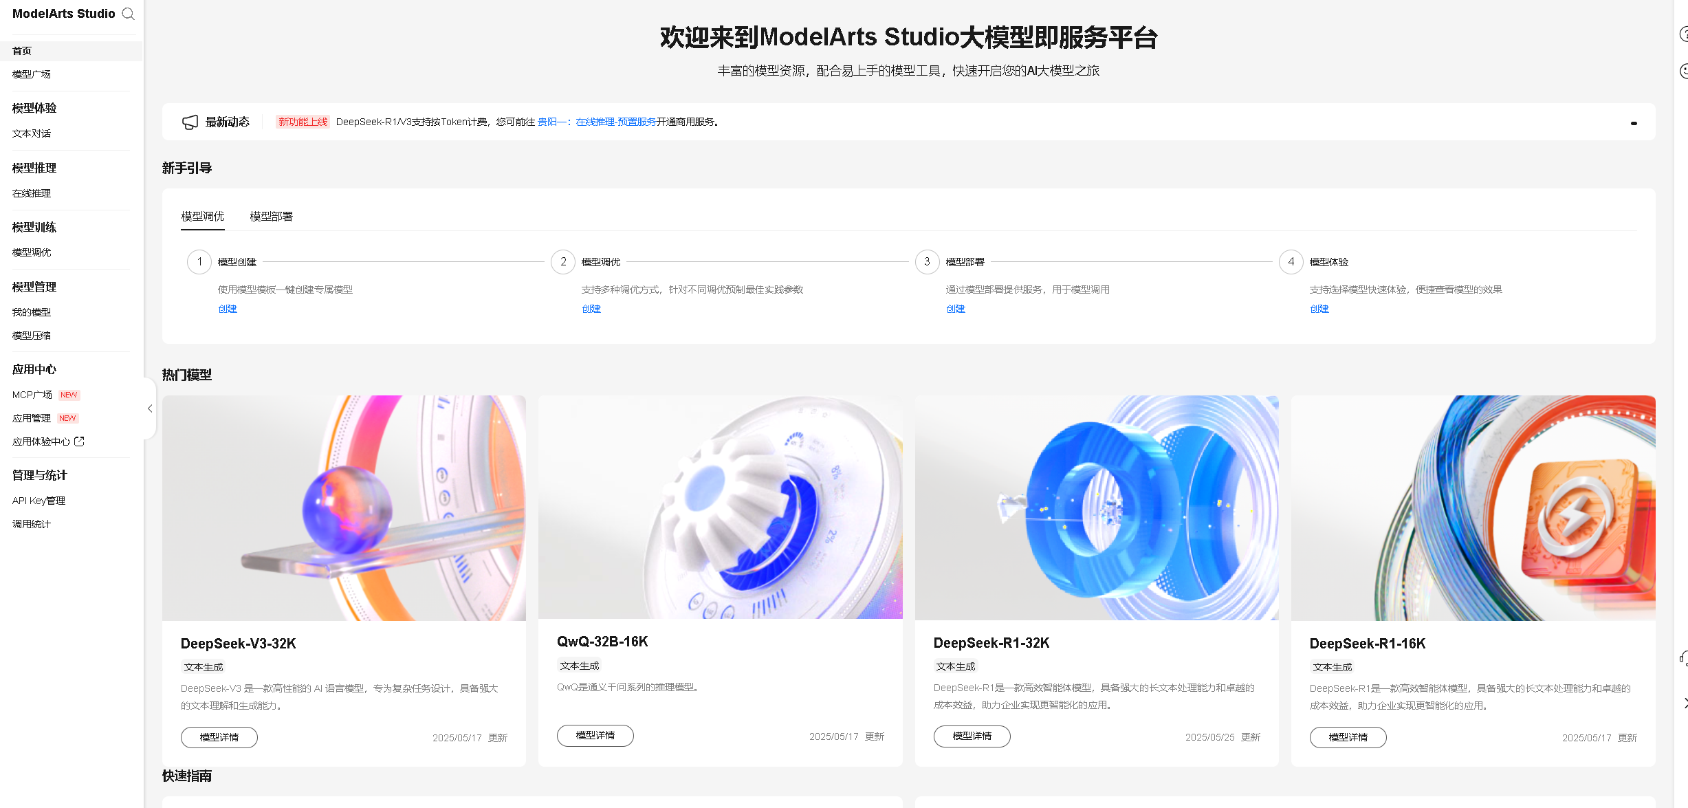Click the step 1 circle for 模型创建
Screen dimensions: 1688x808
tap(199, 262)
